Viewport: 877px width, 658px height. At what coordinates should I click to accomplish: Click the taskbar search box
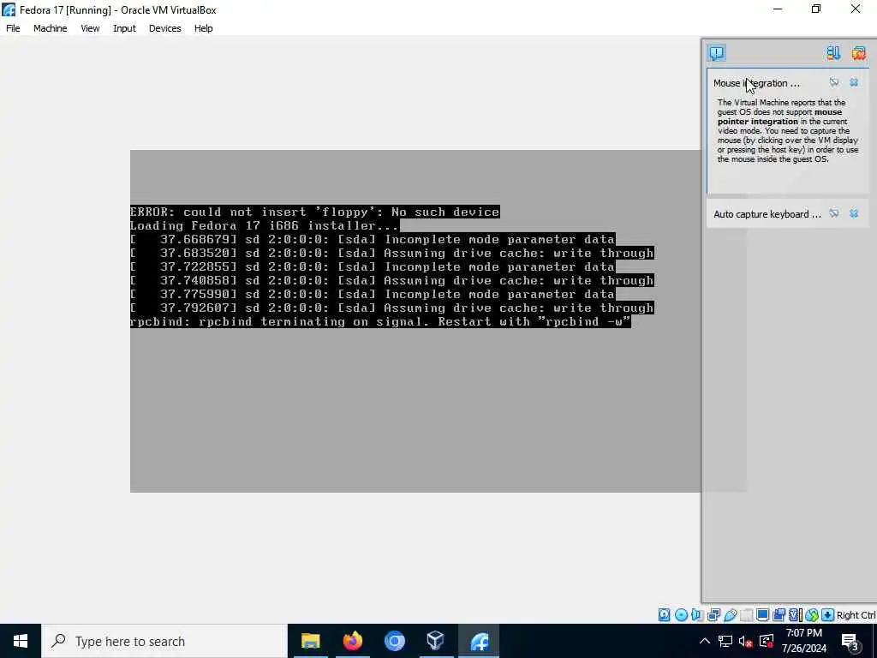(164, 641)
